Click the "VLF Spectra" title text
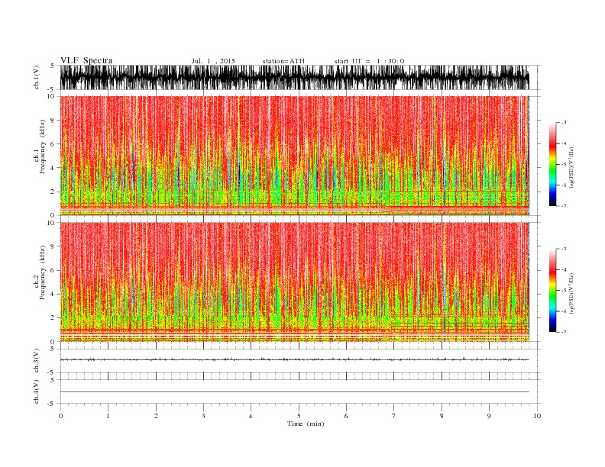 [x=86, y=60]
